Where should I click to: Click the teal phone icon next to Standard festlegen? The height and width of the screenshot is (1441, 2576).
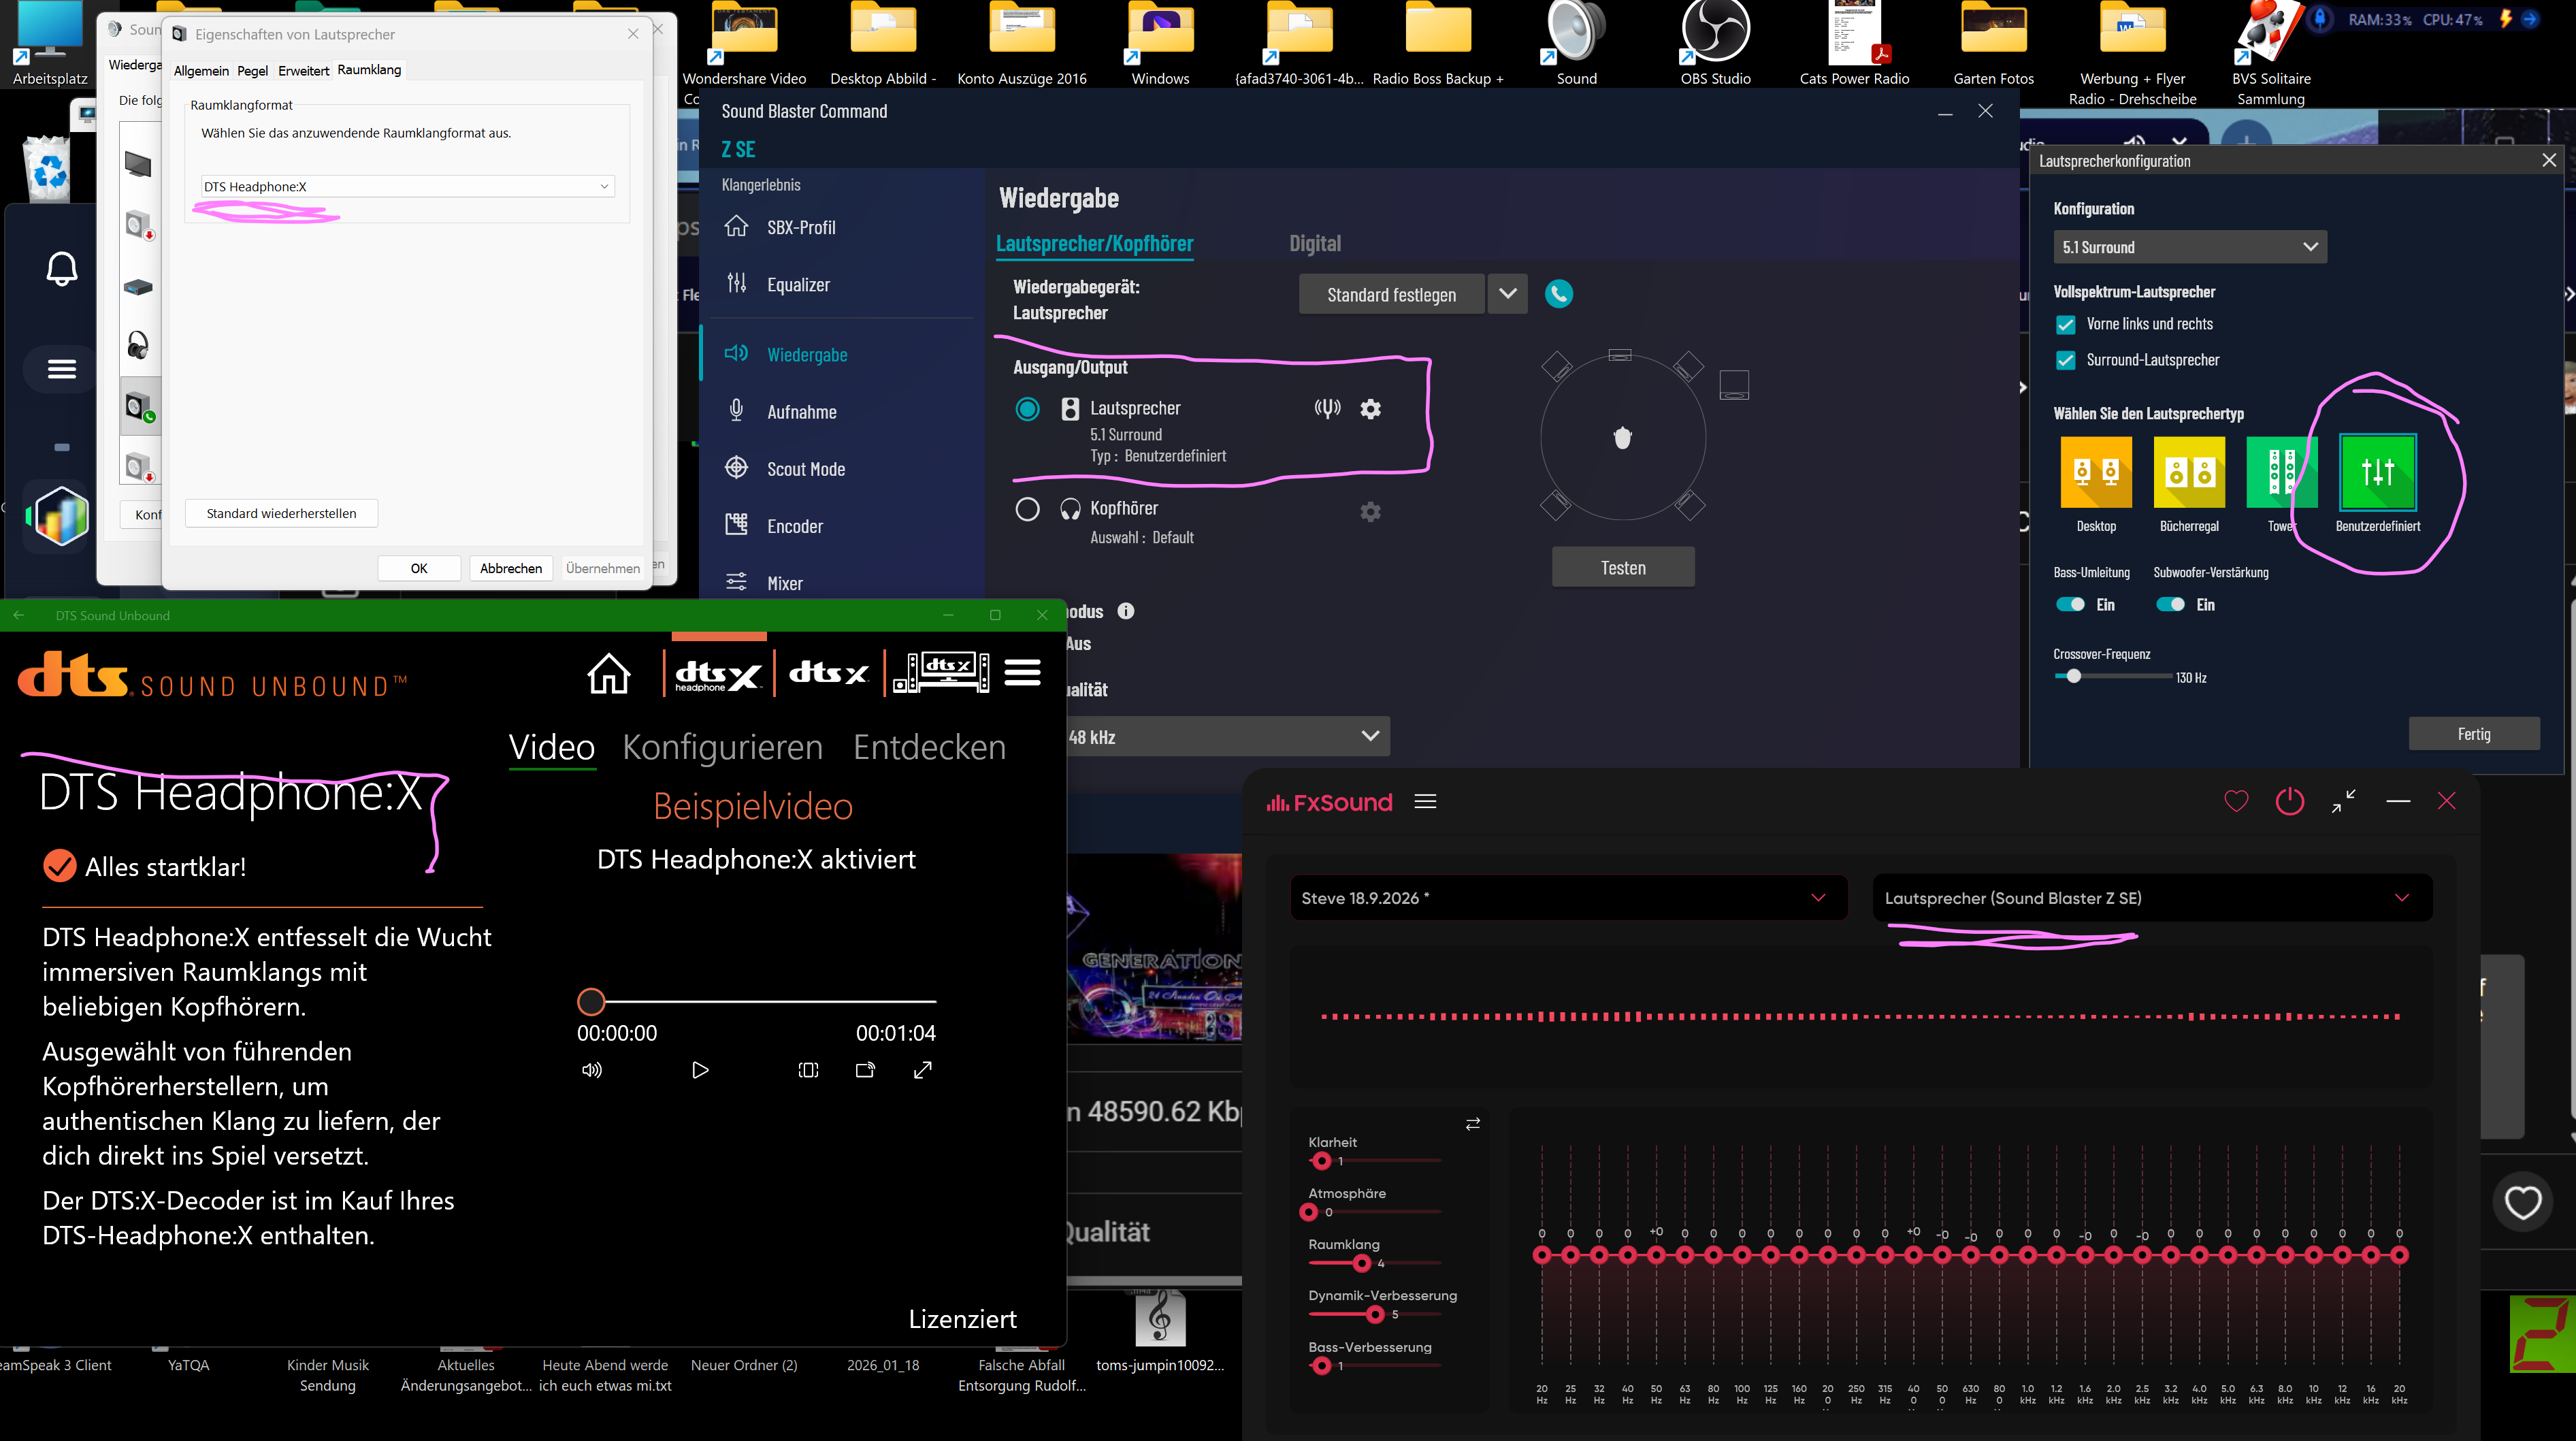1559,294
